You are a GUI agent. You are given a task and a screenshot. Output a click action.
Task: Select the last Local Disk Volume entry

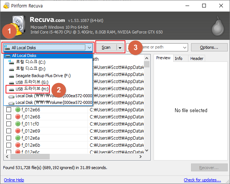[x=48, y=102]
